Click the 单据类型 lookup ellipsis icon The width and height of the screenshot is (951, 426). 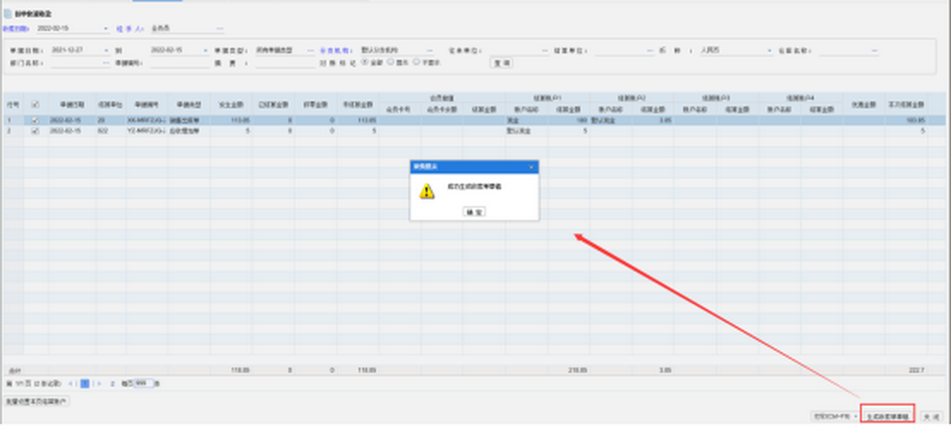(x=310, y=49)
